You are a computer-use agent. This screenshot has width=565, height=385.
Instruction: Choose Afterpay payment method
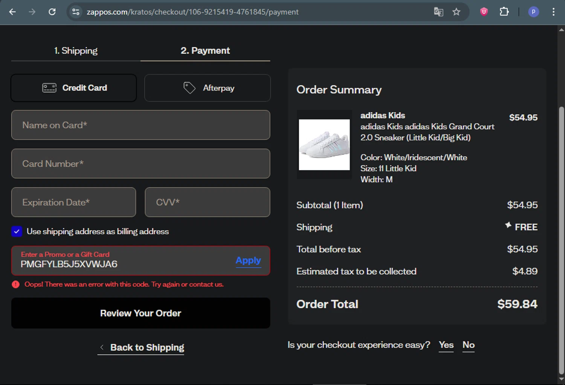(208, 88)
